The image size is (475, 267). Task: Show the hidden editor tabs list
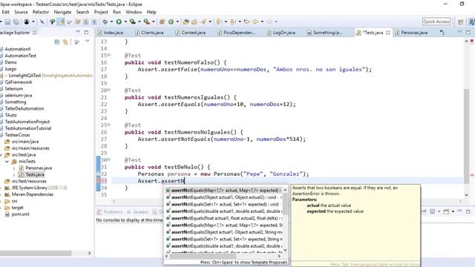(442, 33)
